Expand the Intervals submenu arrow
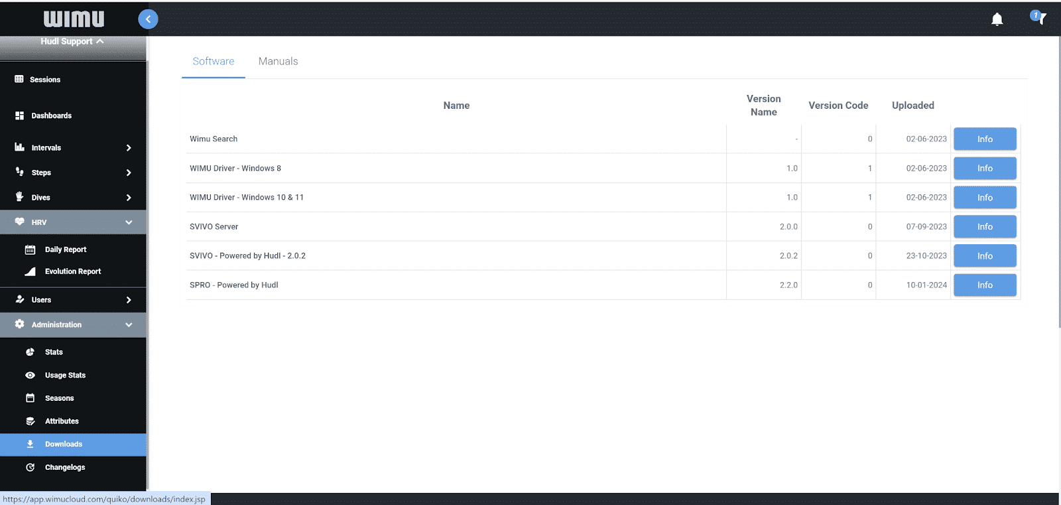Screen dimensions: 1061x505 tap(129, 148)
